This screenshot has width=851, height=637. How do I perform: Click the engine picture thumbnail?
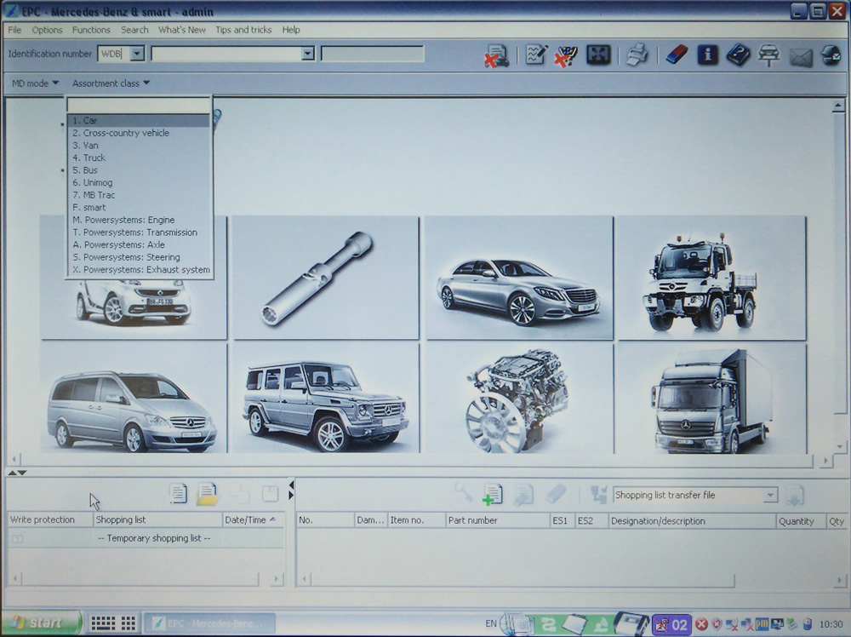[x=519, y=398]
